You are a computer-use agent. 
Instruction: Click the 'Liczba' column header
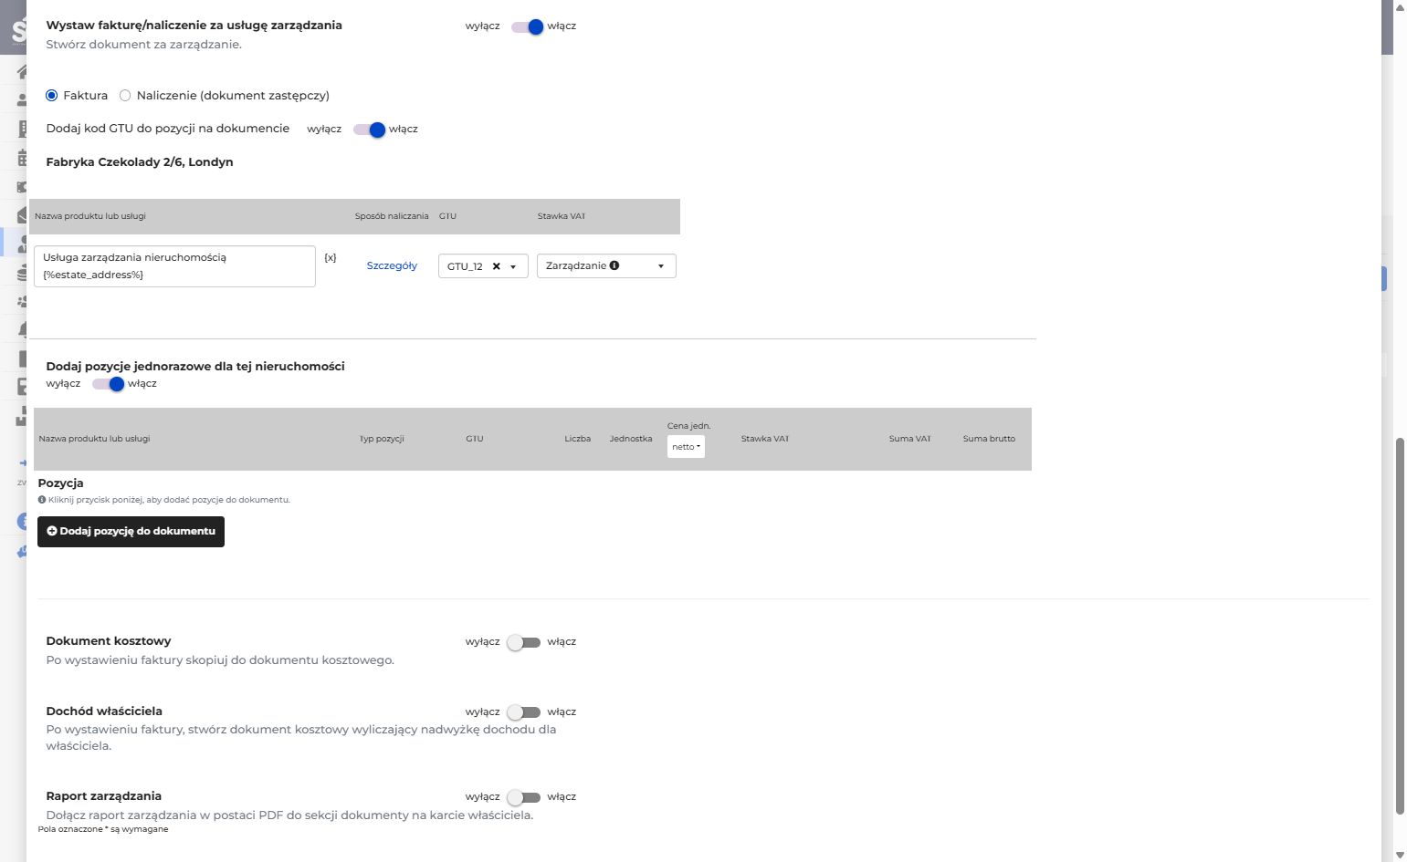(577, 439)
